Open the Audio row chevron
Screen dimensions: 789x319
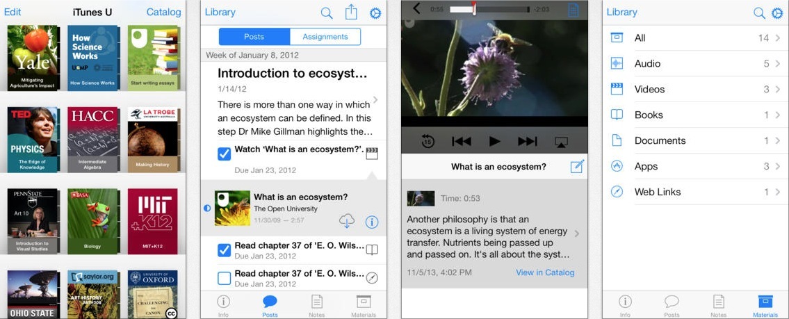[x=778, y=63]
